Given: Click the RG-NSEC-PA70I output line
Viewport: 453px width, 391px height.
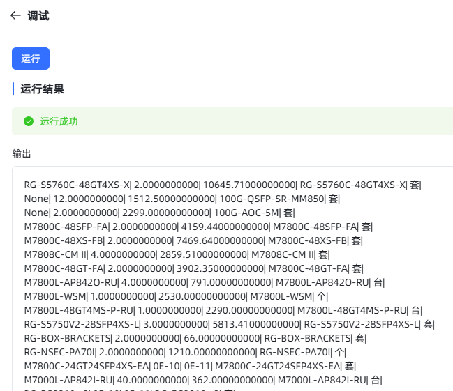Looking at the screenshot, I should [x=185, y=352].
